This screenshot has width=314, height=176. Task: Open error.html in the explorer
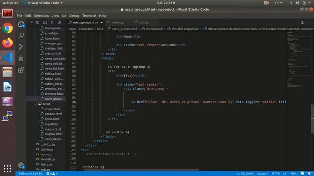(52, 33)
